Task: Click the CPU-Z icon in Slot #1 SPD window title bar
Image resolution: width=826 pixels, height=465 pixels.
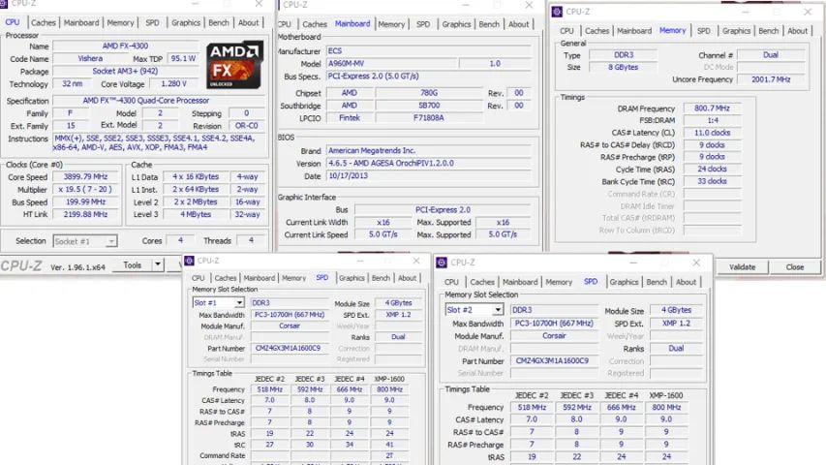Action: click(189, 261)
